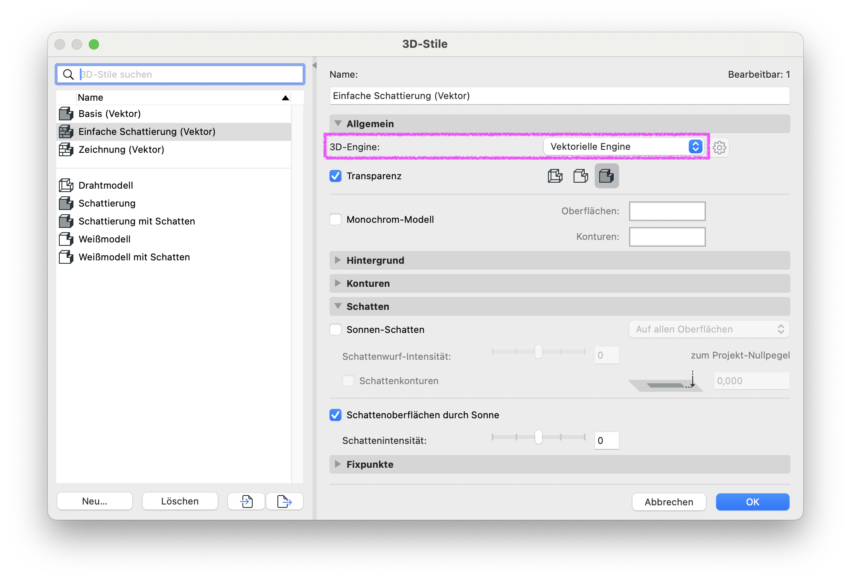
Task: Select hidden line display mode icon
Action: (581, 176)
